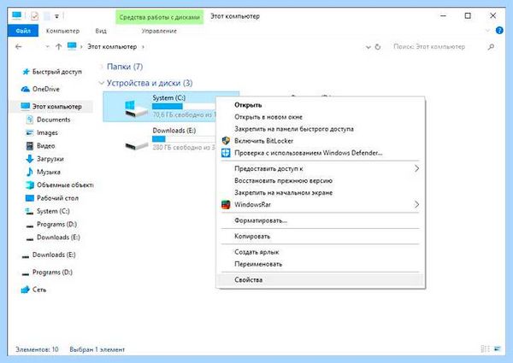The width and height of the screenshot is (513, 363).
Task: Click the properties checkmark icon in title bar
Action: pyautogui.click(x=35, y=15)
